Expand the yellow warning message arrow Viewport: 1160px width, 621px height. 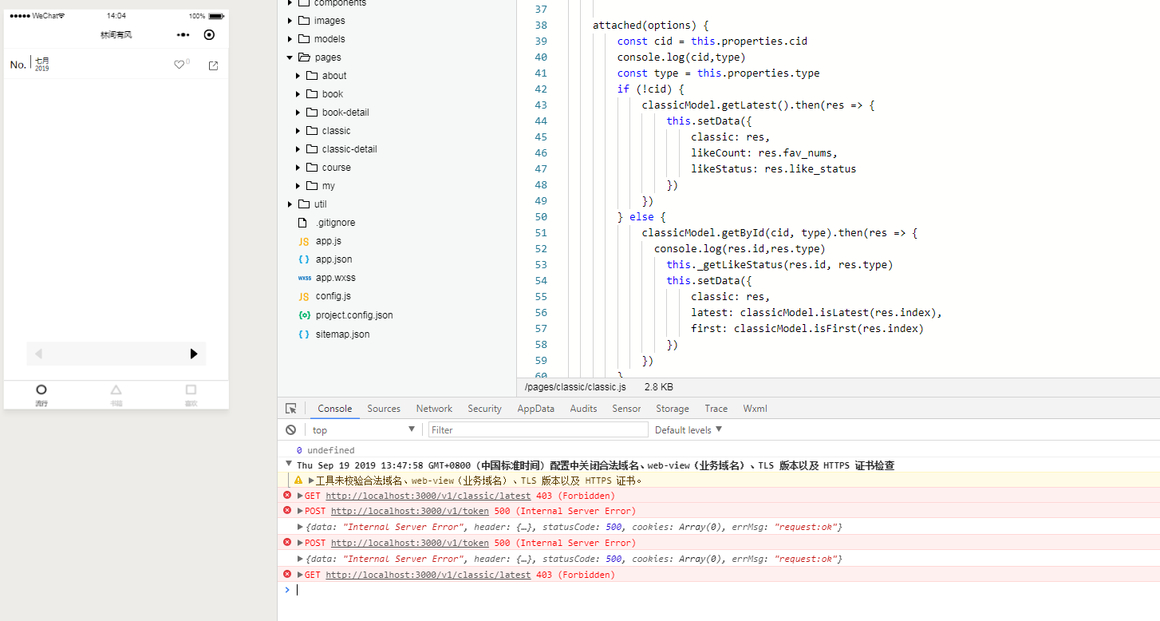[x=311, y=481]
